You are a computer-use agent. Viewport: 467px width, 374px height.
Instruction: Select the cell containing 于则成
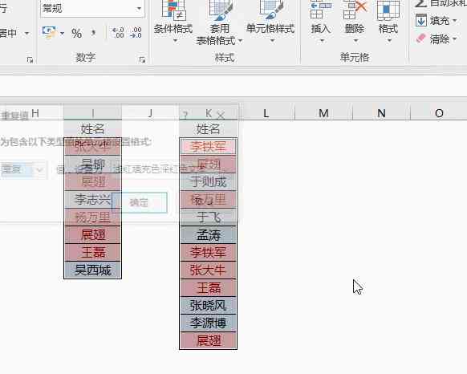[x=208, y=182]
